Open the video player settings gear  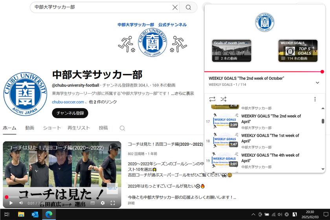(103, 203)
